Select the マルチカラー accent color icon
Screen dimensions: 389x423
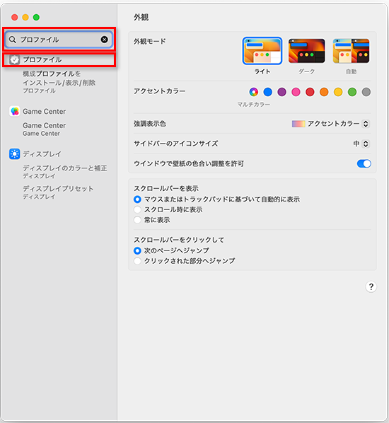pyautogui.click(x=253, y=92)
